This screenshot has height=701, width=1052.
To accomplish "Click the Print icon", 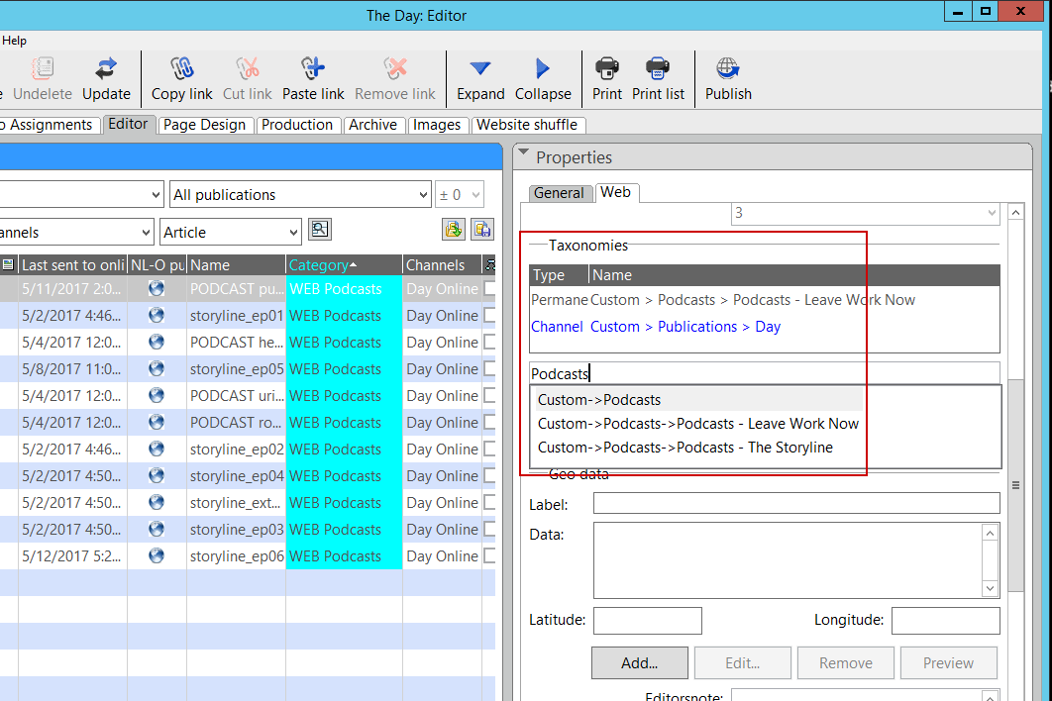I will click(x=606, y=68).
